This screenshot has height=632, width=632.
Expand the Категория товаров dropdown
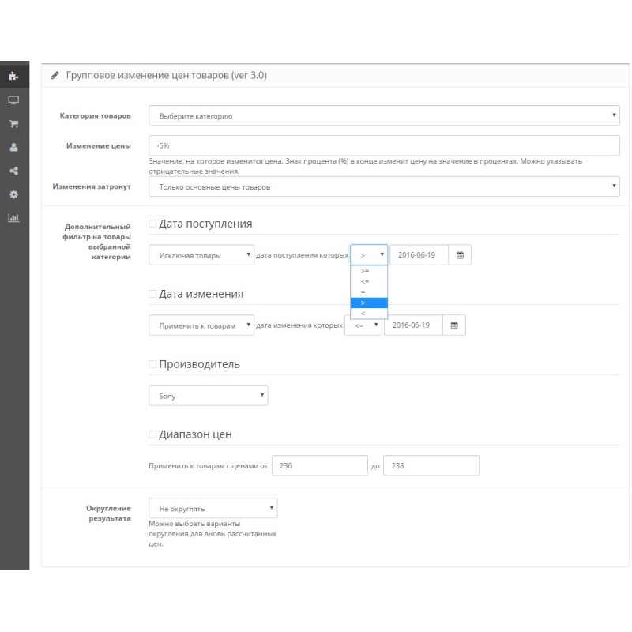click(384, 116)
